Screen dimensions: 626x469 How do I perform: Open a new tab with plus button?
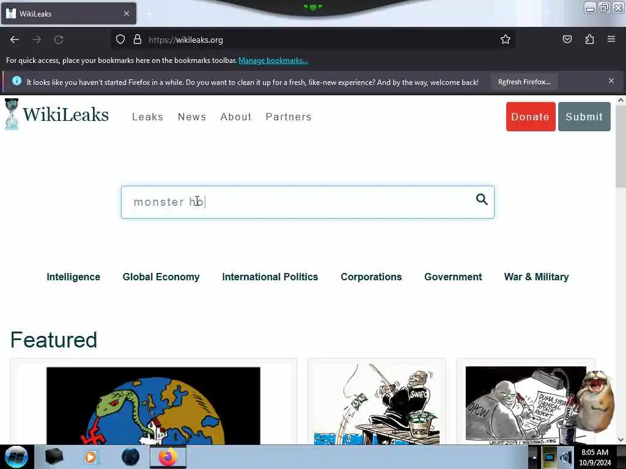(149, 14)
